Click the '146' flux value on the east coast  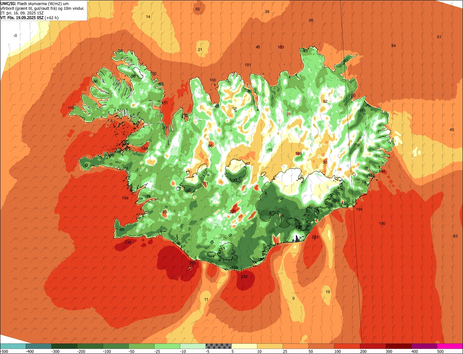[x=382, y=171]
